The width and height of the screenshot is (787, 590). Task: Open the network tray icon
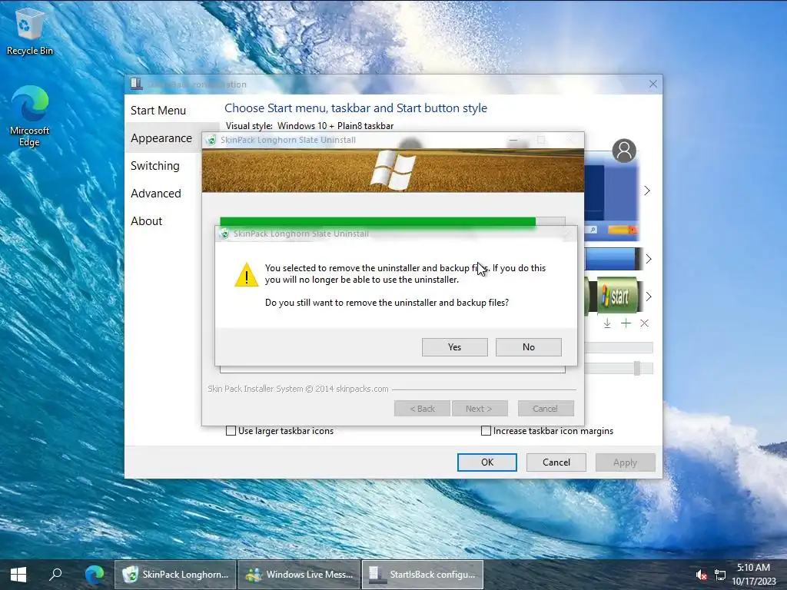[720, 575]
